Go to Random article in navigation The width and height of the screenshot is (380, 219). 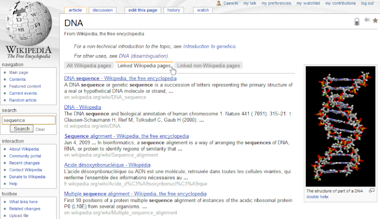coord(23,100)
